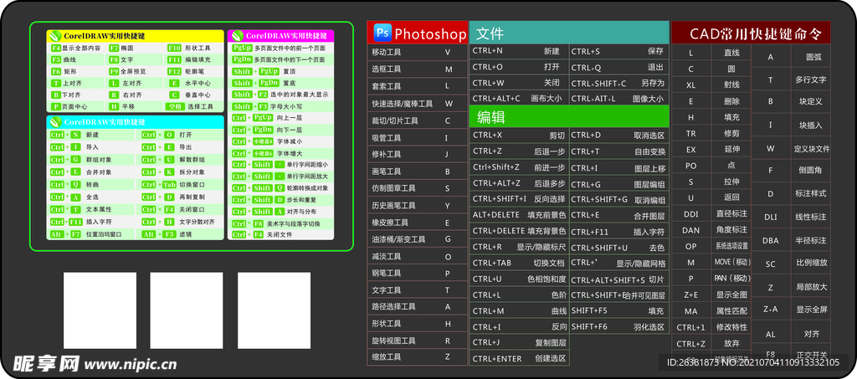This screenshot has width=857, height=379.
Task: Click the F5 key badge beside 曲线
Action: tap(56, 59)
